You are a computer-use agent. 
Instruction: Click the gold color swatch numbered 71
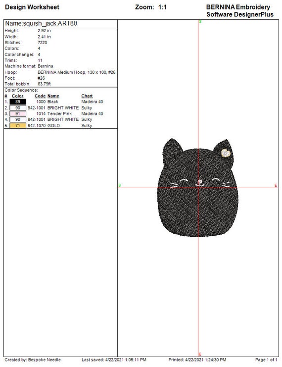click(x=18, y=125)
